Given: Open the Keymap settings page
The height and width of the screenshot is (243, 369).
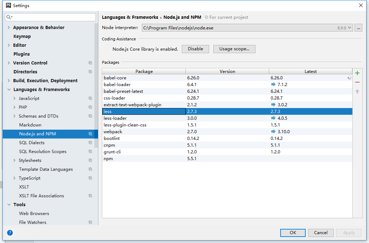Looking at the screenshot, I should point(22,36).
